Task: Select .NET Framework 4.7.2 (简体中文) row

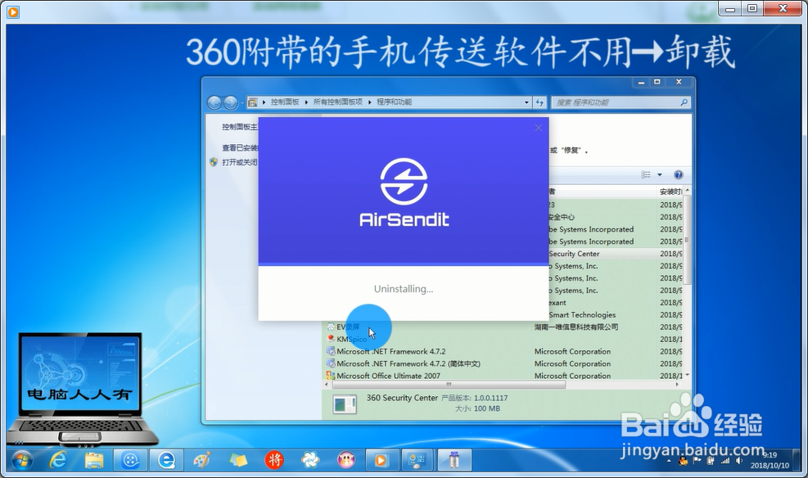Action: [503, 363]
